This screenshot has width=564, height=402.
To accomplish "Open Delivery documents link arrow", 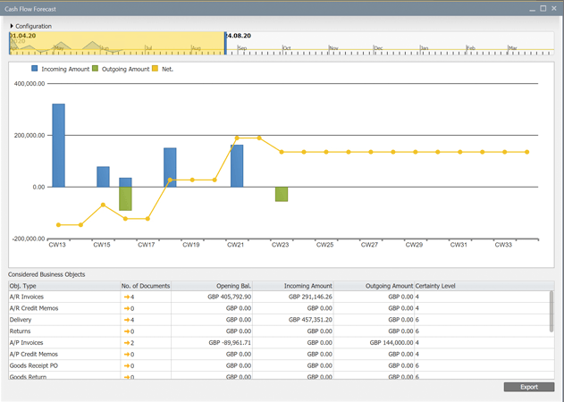I will point(127,320).
